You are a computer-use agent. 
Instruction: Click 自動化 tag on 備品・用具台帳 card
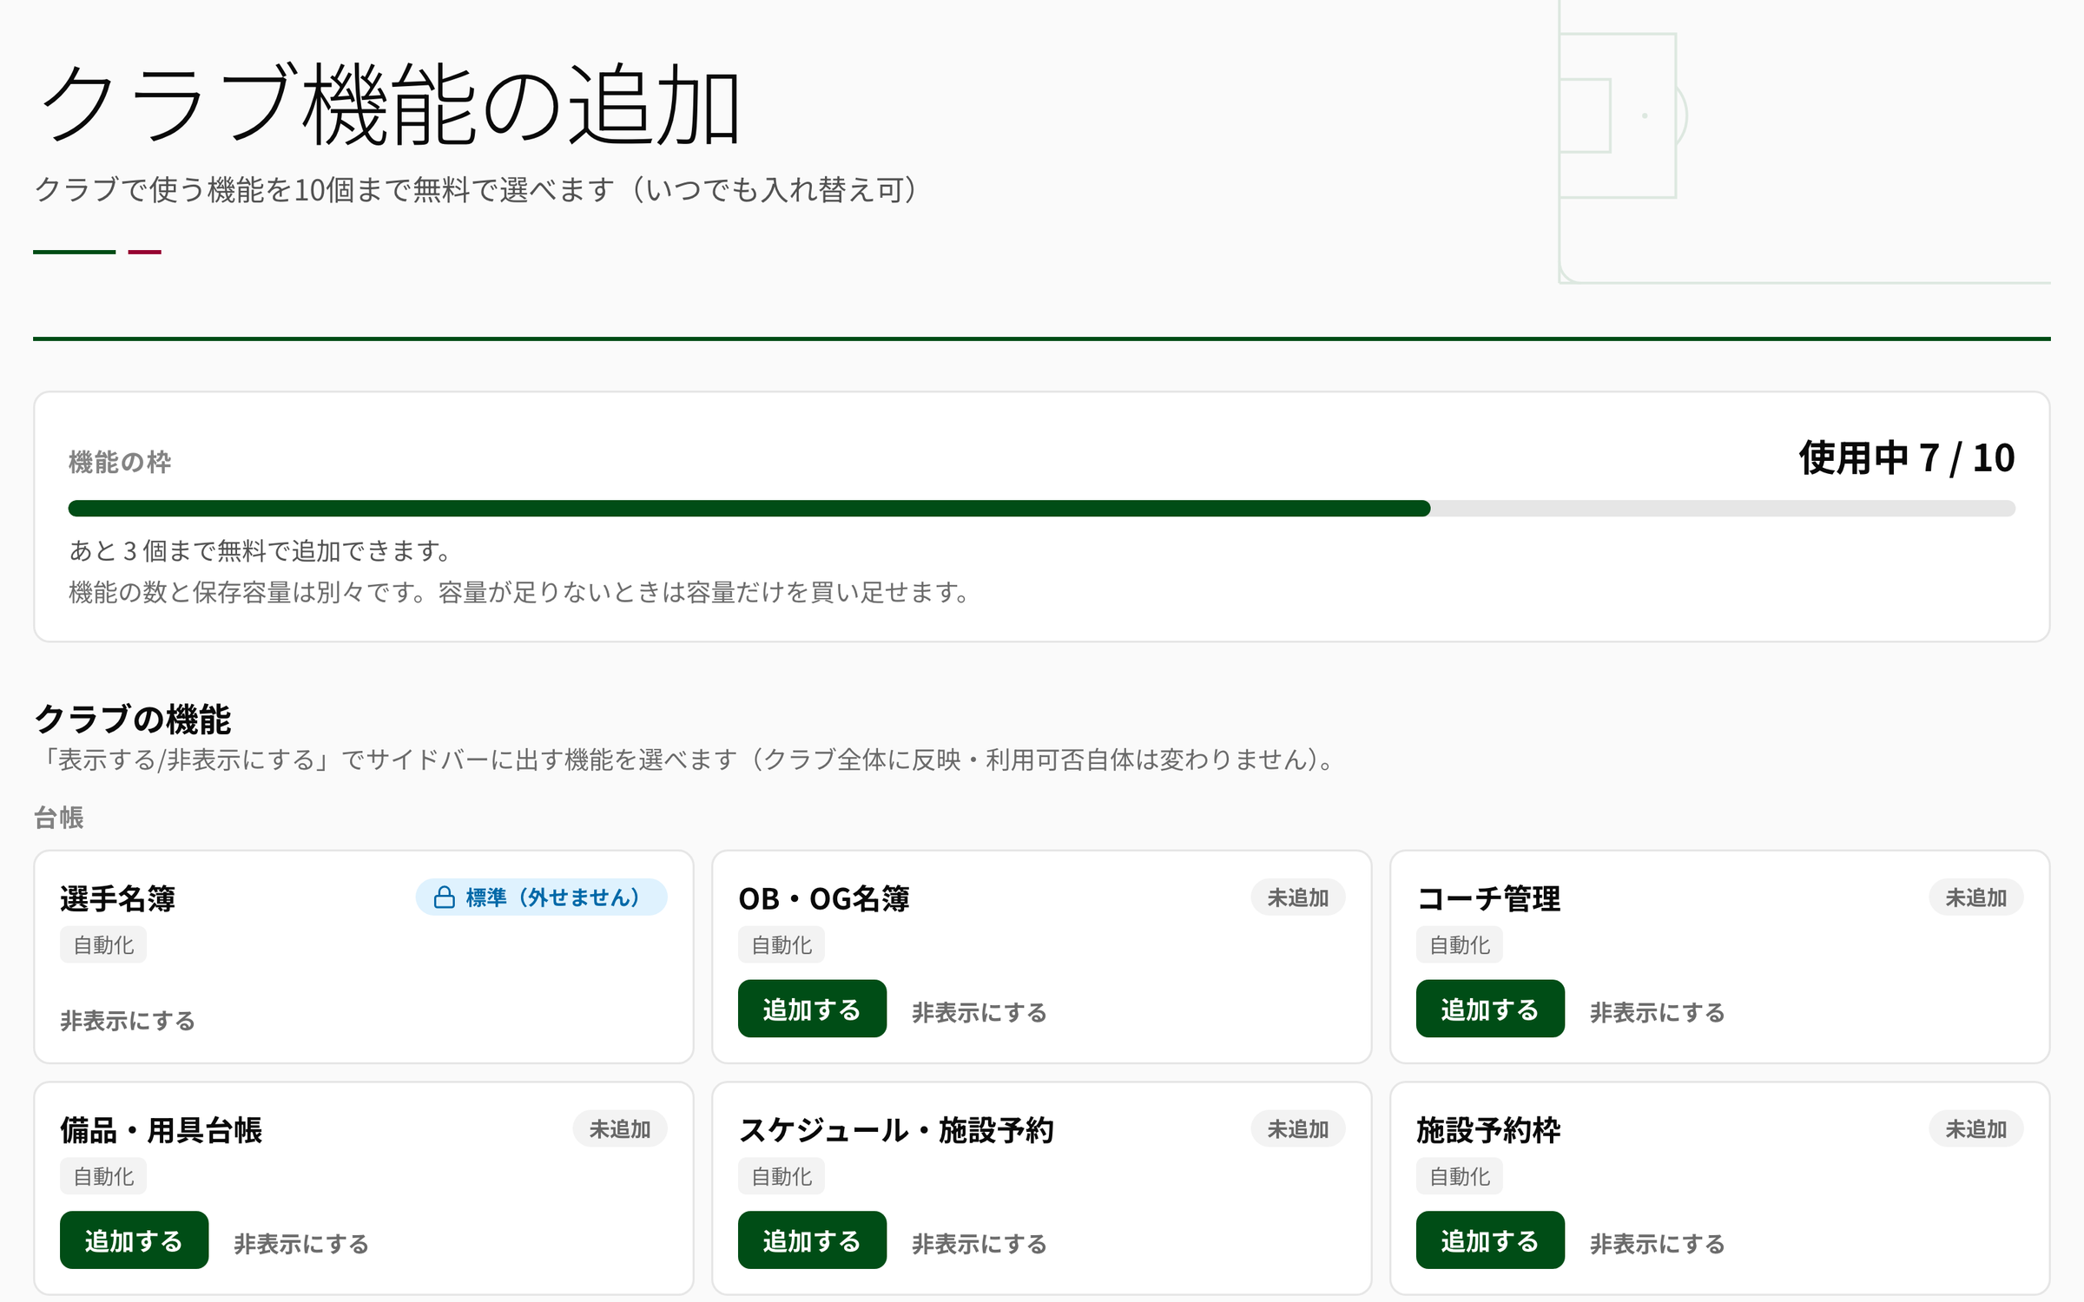click(x=103, y=1176)
